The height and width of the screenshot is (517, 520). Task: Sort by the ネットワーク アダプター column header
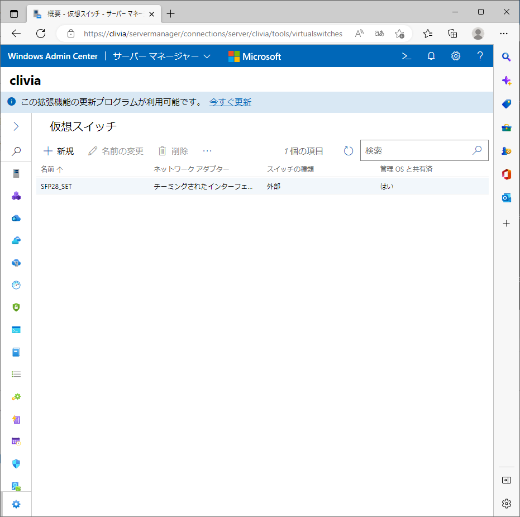[192, 169]
